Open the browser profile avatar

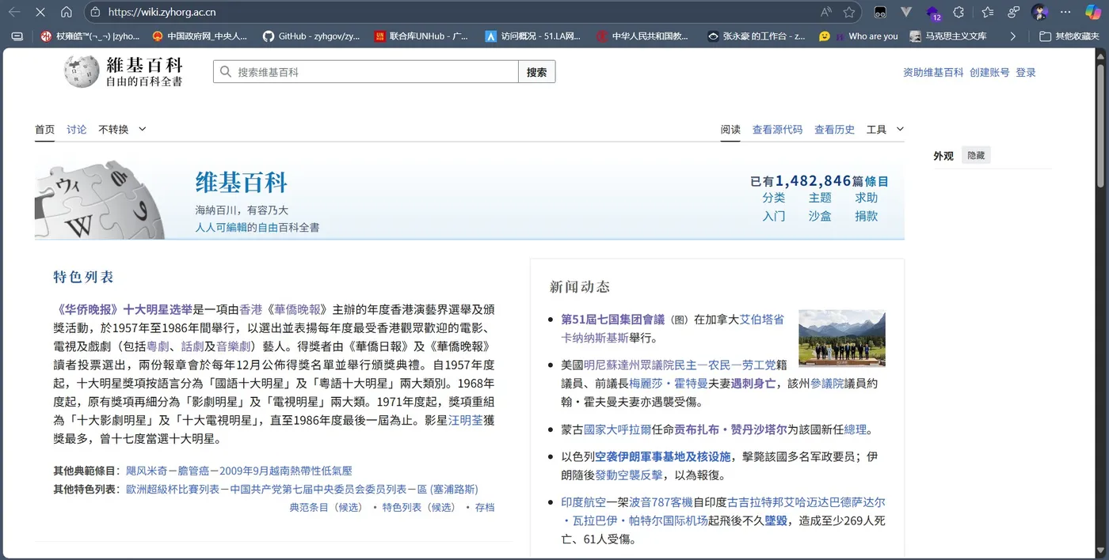(1040, 12)
